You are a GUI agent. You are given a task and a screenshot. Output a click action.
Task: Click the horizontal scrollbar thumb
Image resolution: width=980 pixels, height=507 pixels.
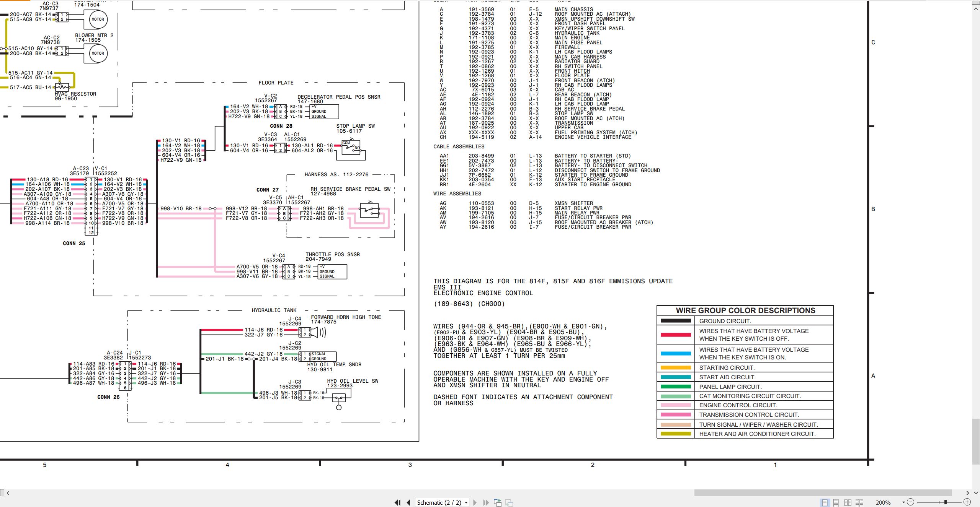coord(823,493)
